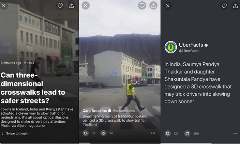Open share options atop the middle panel
The height and width of the screenshot is (144, 240).
153,5
